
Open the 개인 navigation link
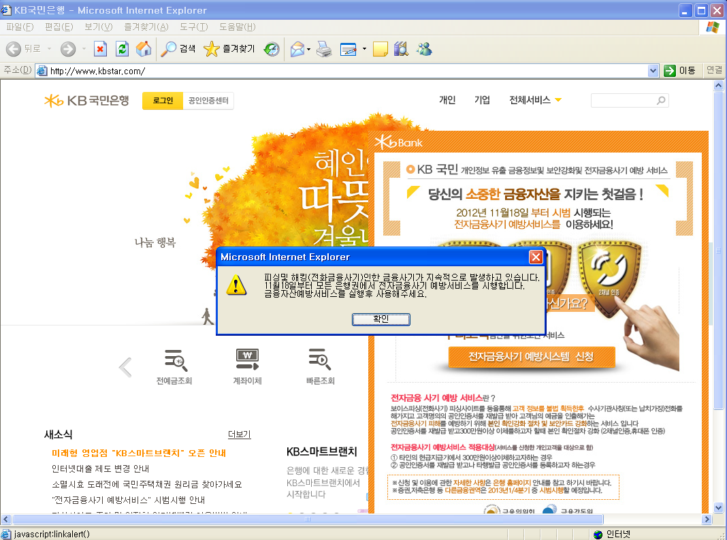447,99
